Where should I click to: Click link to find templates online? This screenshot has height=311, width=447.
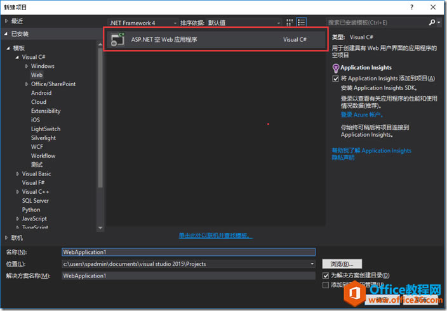(x=215, y=236)
